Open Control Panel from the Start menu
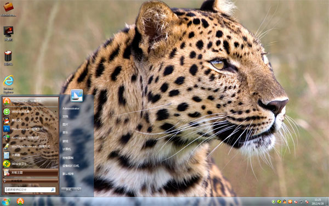The width and height of the screenshot is (329, 206). click(68, 158)
